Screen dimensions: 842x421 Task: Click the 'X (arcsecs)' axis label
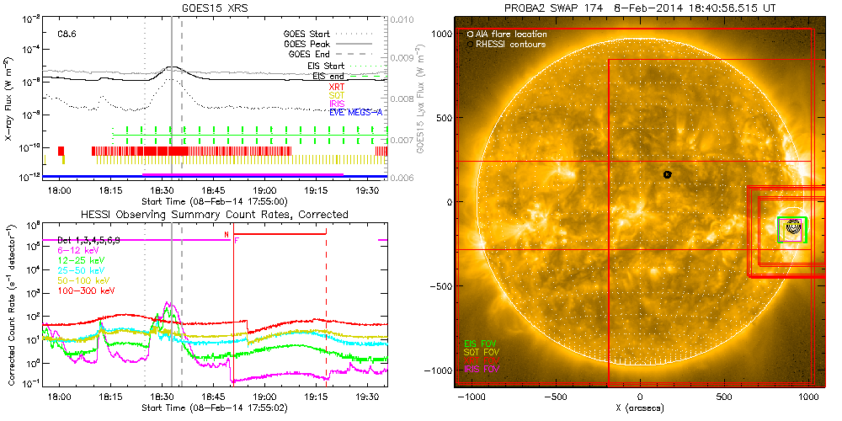pyautogui.click(x=640, y=408)
